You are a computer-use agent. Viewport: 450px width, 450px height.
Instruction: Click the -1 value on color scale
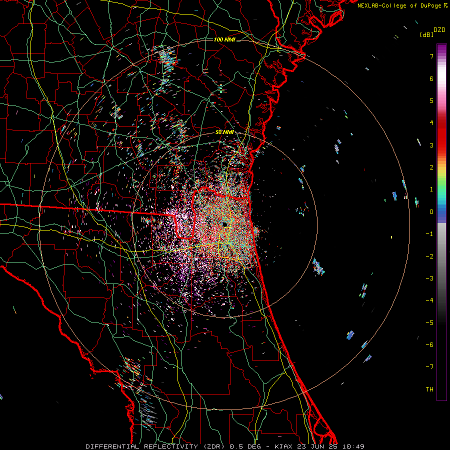429,234
